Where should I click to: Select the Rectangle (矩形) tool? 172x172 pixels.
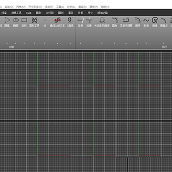tap(24, 22)
